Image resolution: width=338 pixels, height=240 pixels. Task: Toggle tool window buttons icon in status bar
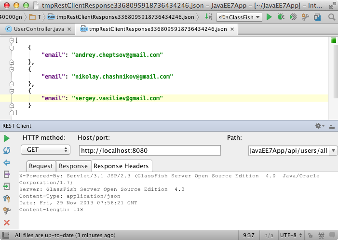(x=5, y=235)
